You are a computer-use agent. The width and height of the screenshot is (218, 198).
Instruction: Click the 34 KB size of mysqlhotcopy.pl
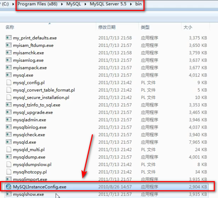(201, 172)
